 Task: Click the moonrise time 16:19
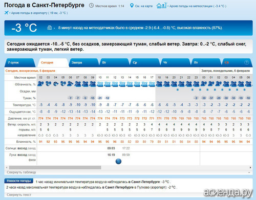coord(111,155)
